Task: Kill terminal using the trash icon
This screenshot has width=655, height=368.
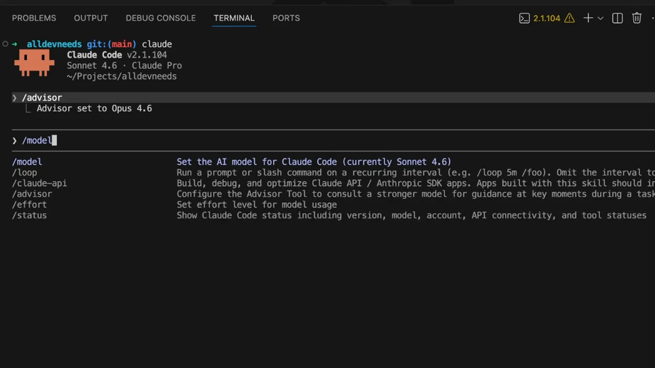Action: coord(637,18)
